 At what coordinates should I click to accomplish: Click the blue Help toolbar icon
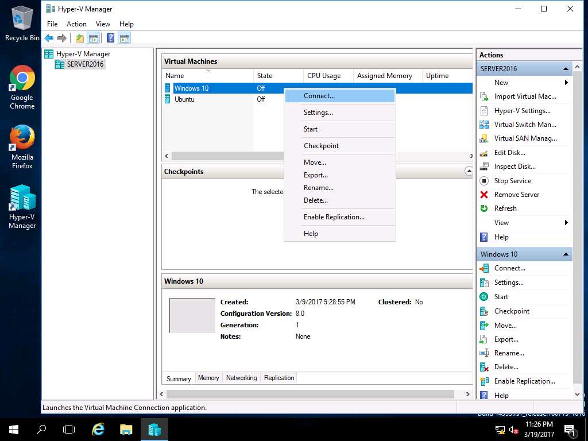coord(111,38)
